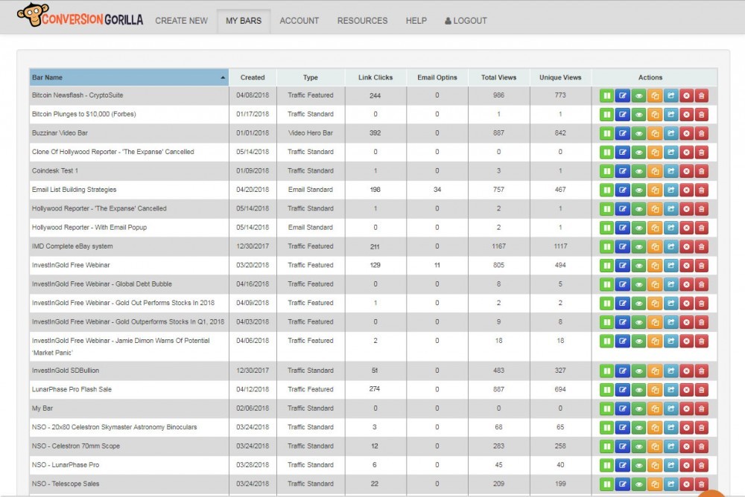Sort table by Link Clicks column
The height and width of the screenshot is (497, 745).
[375, 77]
